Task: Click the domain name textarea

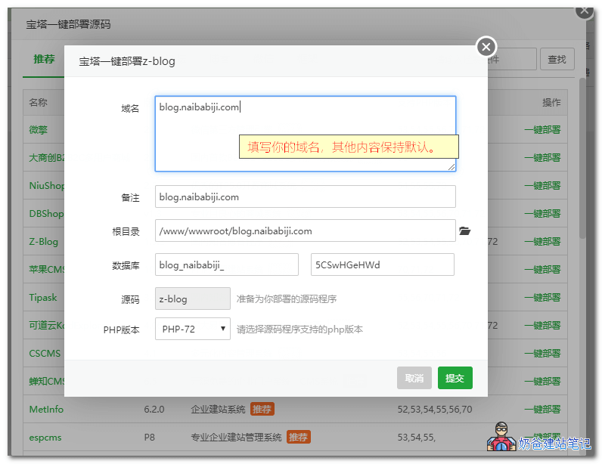Action: click(306, 133)
